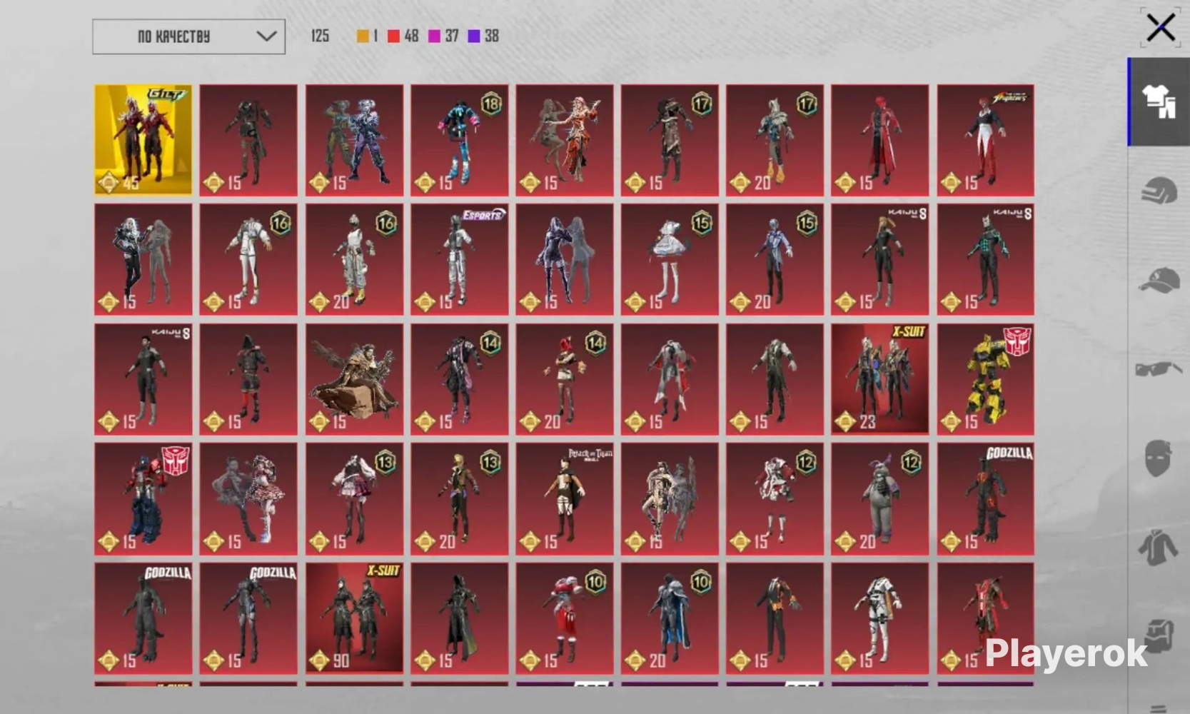Select the Esports outfit
The height and width of the screenshot is (714, 1190).
[459, 259]
